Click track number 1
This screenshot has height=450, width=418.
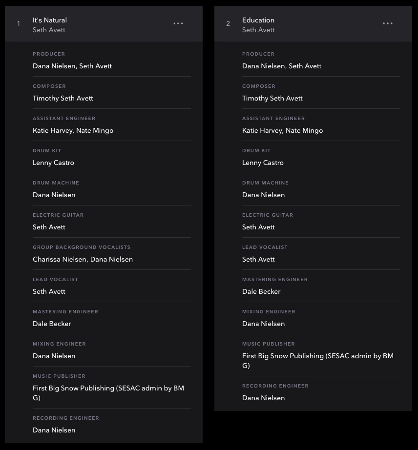click(x=19, y=23)
